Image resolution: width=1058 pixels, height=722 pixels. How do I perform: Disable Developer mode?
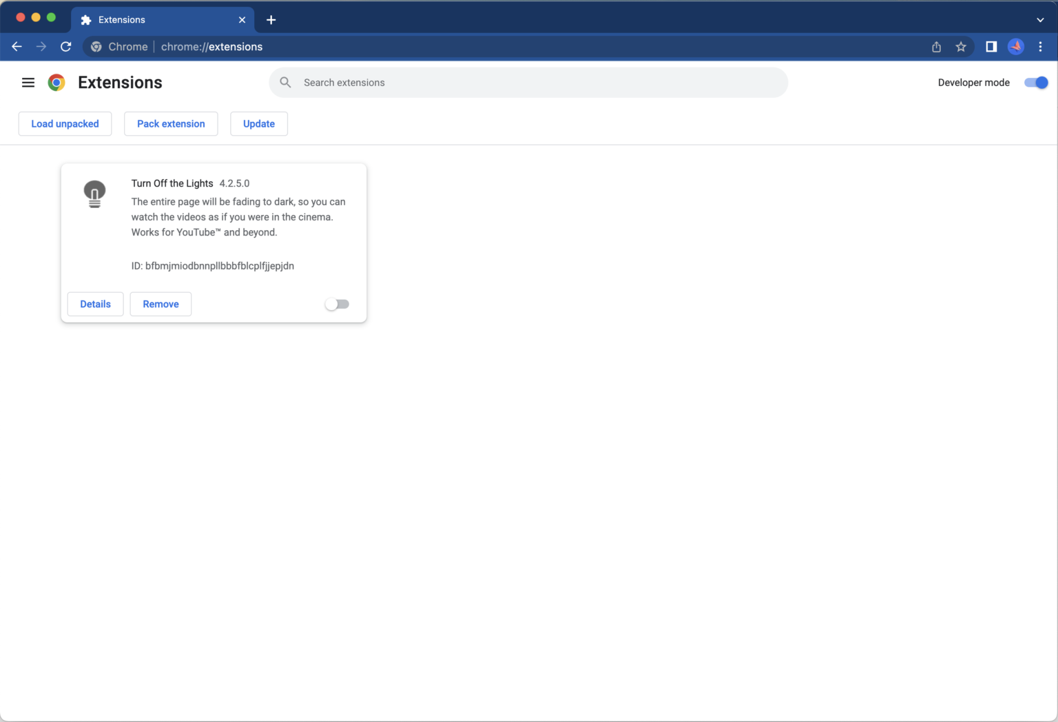tap(1035, 82)
